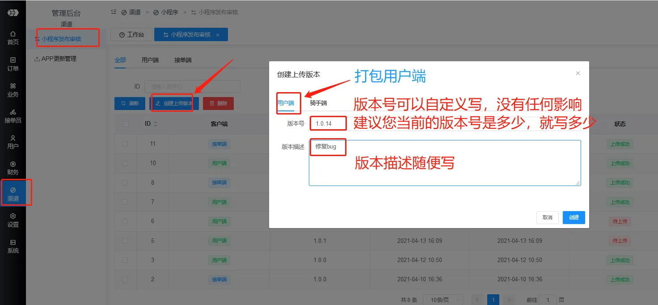Open the 设置 settings section
Image resolution: width=658 pixels, height=305 pixels.
pos(13,220)
